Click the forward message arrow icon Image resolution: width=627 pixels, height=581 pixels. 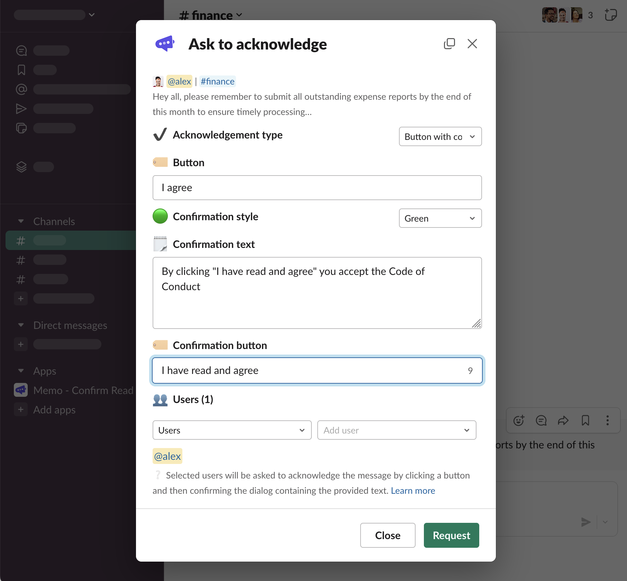coord(563,420)
